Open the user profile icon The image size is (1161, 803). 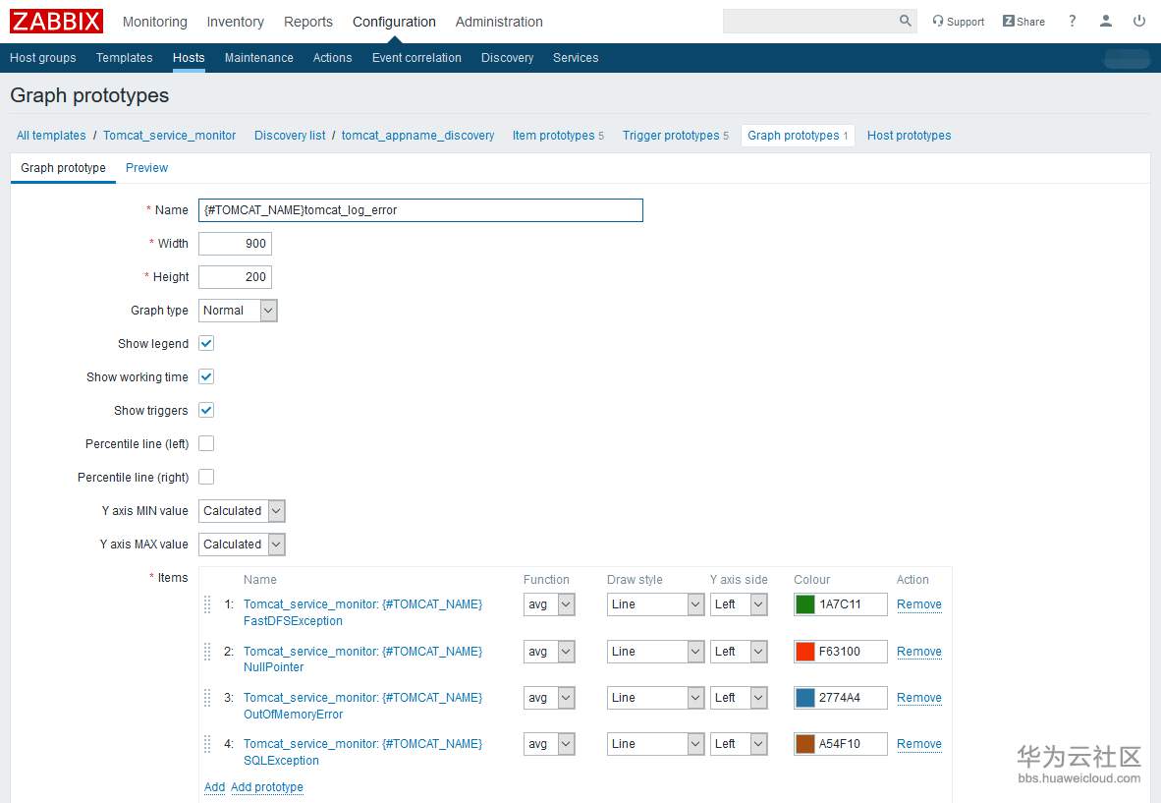tap(1105, 21)
